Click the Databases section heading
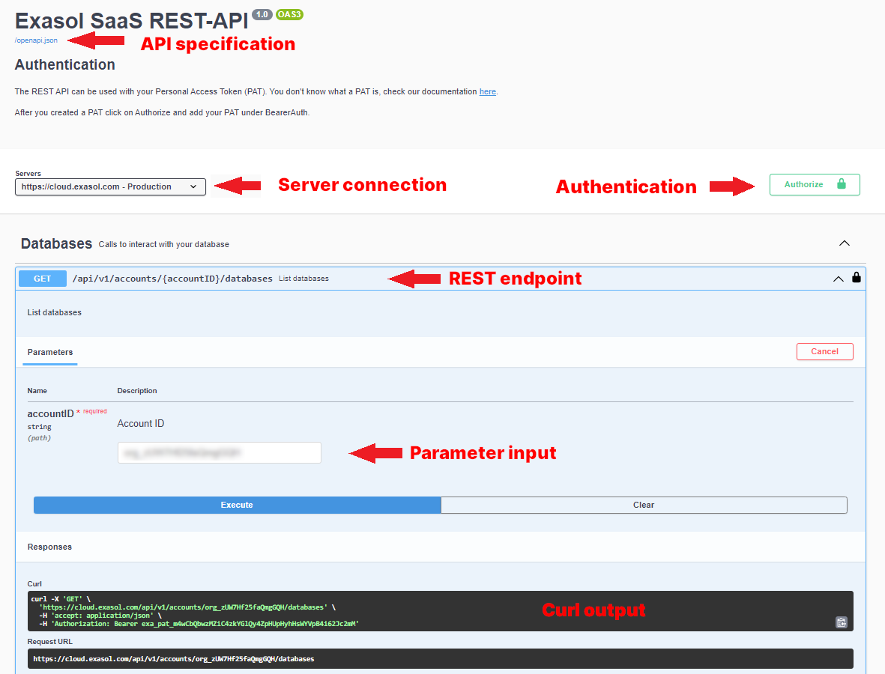The width and height of the screenshot is (885, 674). point(56,243)
